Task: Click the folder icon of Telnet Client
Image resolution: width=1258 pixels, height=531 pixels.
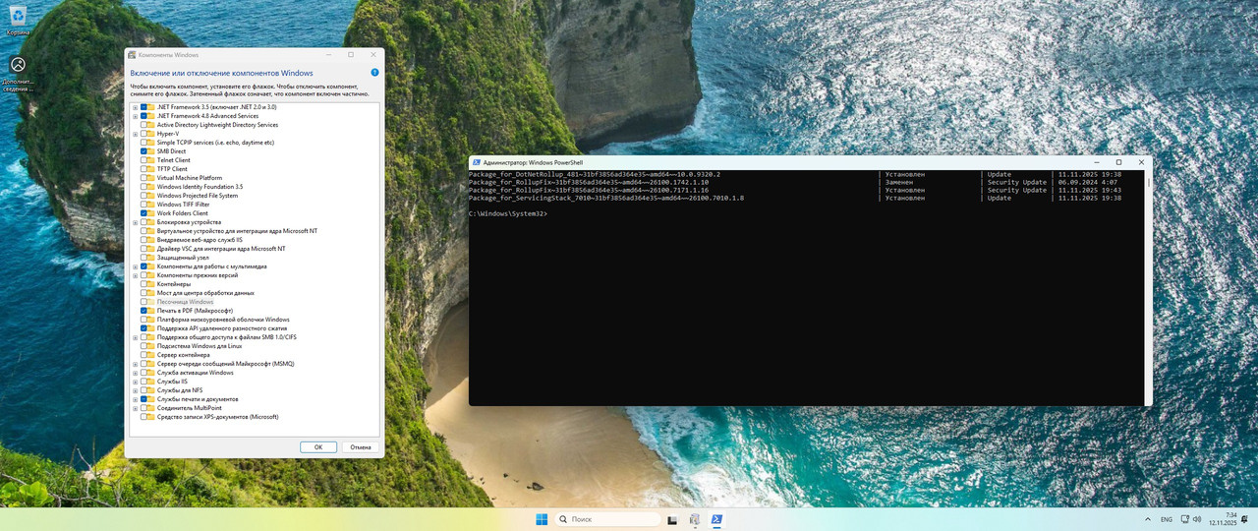Action: click(x=151, y=160)
